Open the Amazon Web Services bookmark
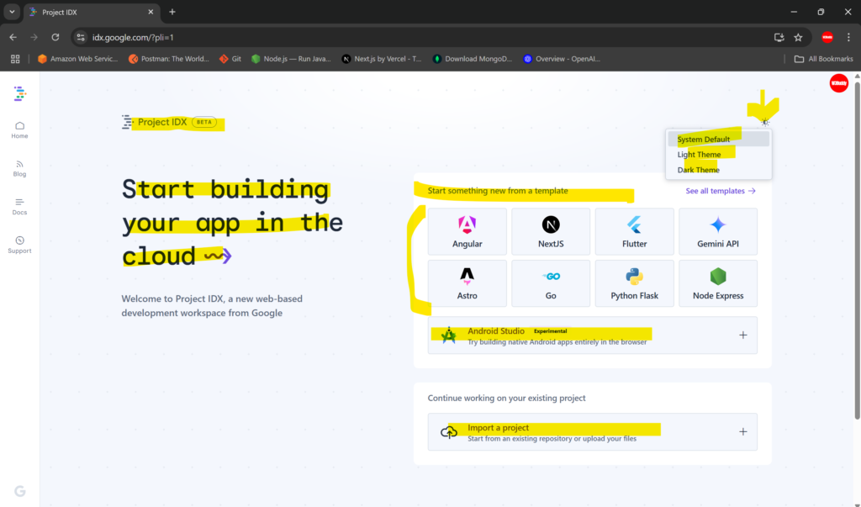861x507 pixels. pos(77,59)
